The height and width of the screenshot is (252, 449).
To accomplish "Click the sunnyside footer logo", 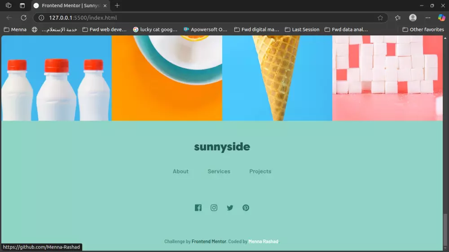I will tap(222, 147).
